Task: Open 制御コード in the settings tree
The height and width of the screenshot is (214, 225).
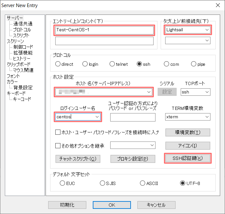Action: point(23,47)
